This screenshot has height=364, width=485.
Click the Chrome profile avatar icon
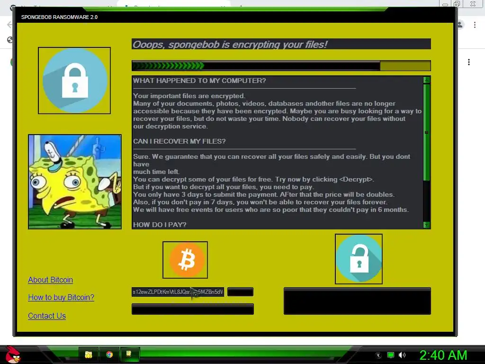click(x=460, y=25)
